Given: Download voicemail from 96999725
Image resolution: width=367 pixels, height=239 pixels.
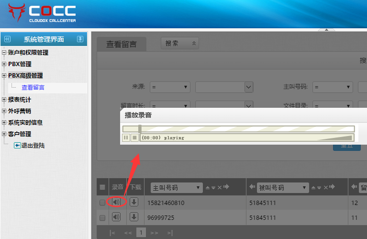Looking at the screenshot, I should (134, 217).
